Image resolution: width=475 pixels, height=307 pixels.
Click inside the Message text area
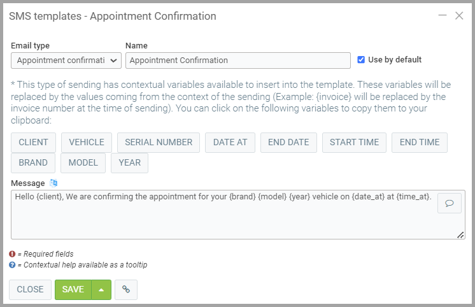tap(223, 220)
